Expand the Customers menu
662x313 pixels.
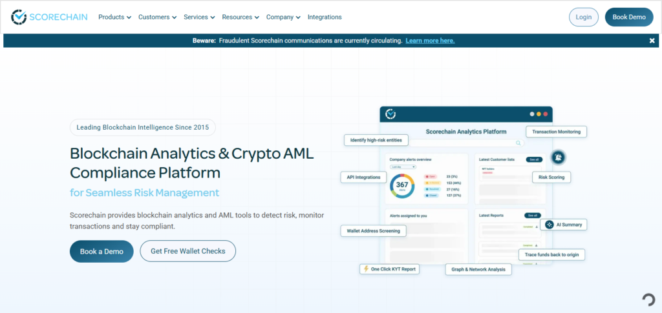[x=157, y=17]
